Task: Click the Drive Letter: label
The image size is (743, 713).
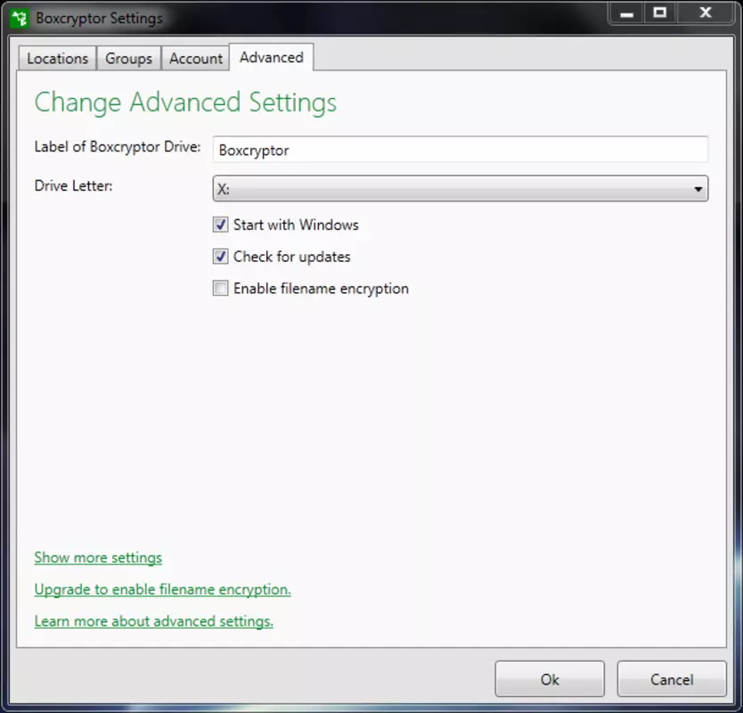Action: click(x=73, y=186)
